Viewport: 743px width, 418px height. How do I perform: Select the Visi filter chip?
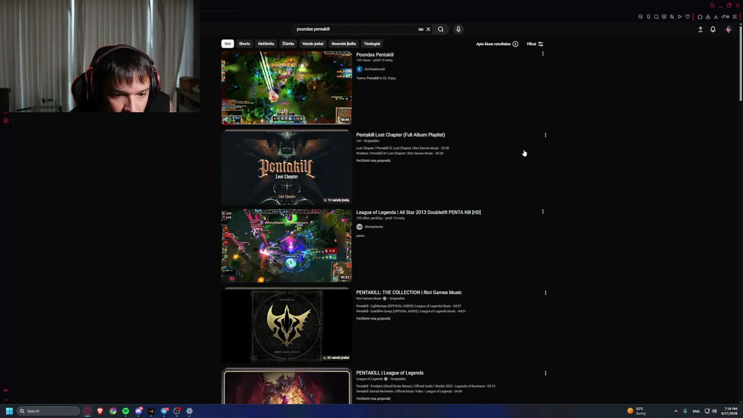click(228, 44)
